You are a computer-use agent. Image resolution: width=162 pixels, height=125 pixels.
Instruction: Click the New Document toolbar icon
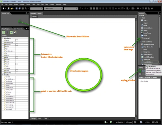4,8
